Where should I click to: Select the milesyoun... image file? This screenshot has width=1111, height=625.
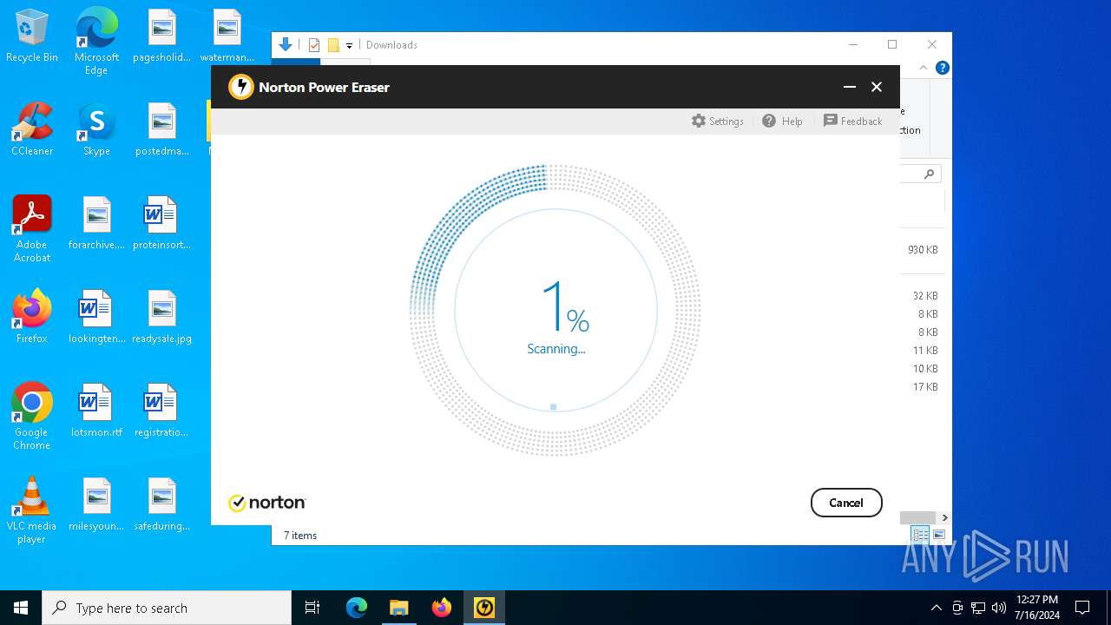tap(96, 505)
